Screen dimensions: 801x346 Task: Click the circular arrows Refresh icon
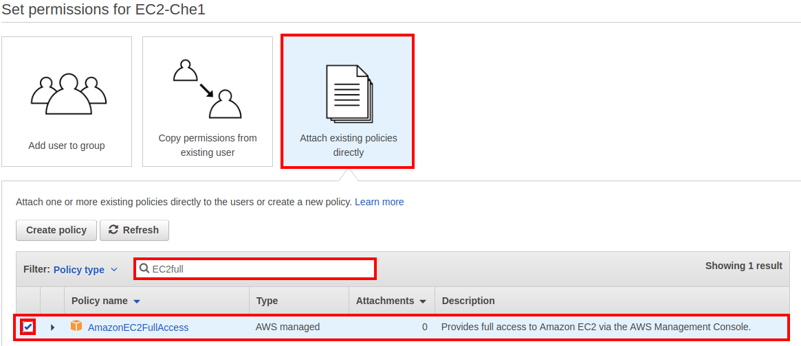(x=114, y=230)
